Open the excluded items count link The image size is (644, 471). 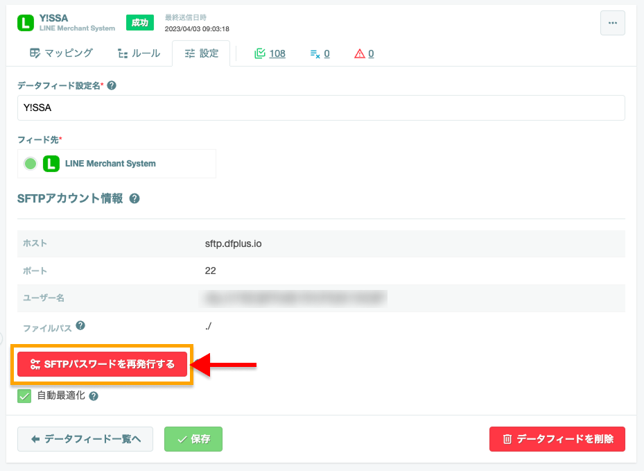tap(327, 53)
